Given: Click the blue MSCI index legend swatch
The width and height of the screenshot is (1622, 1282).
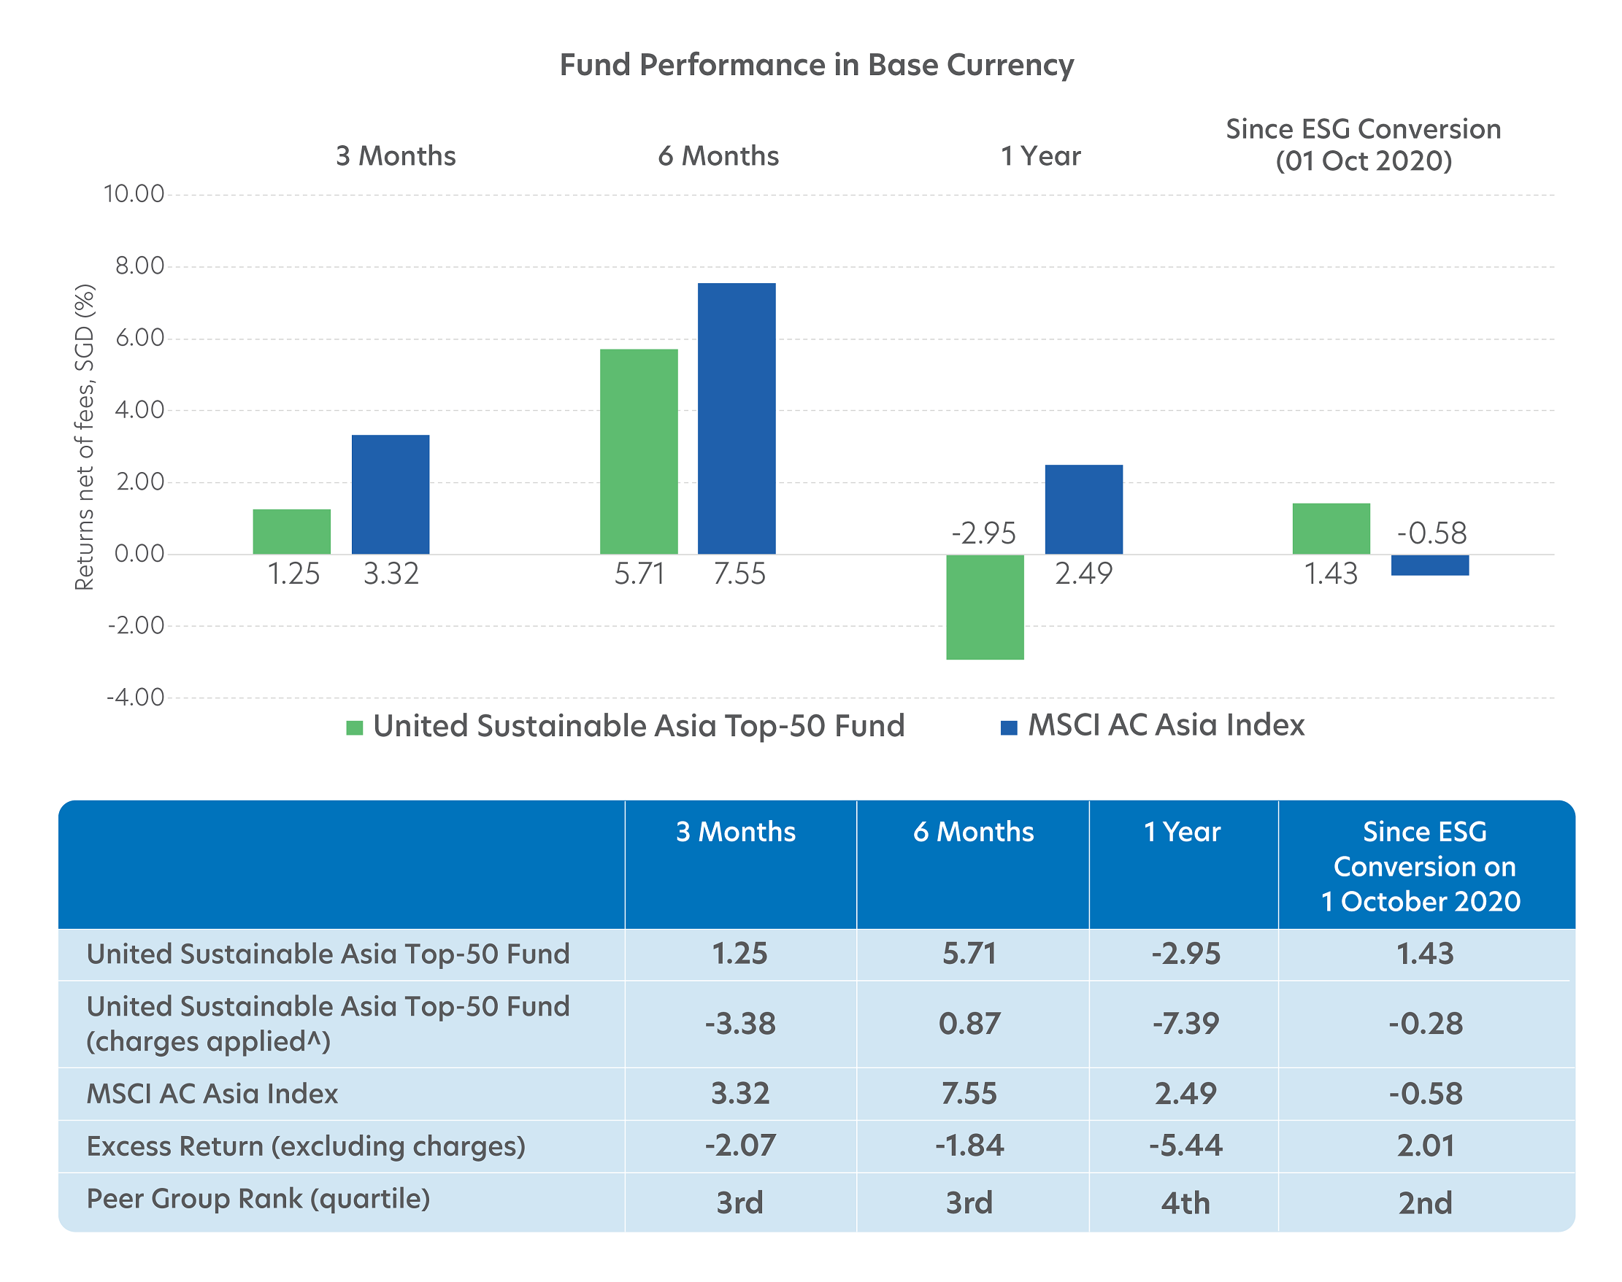Looking at the screenshot, I should [x=1009, y=727].
